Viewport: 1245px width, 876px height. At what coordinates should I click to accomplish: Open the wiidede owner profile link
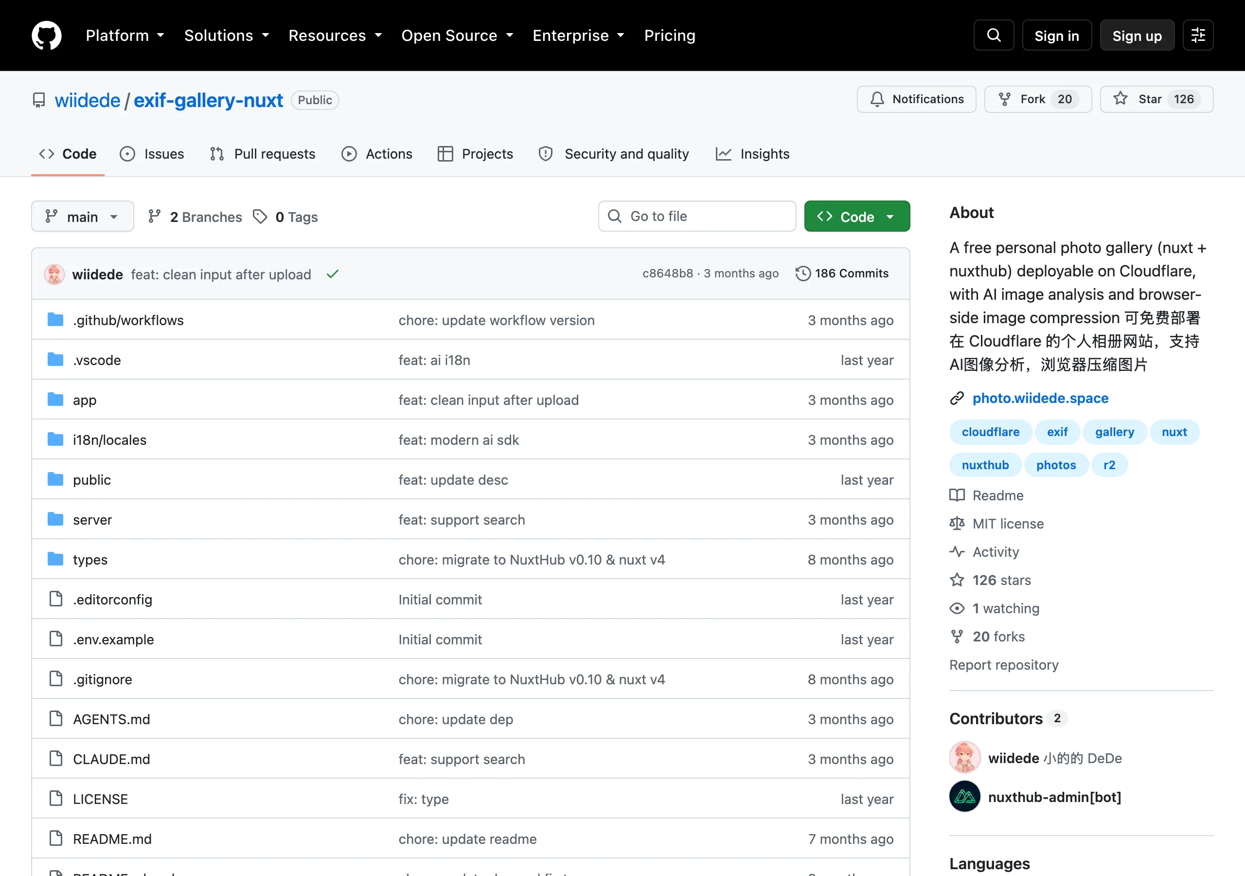tap(88, 100)
